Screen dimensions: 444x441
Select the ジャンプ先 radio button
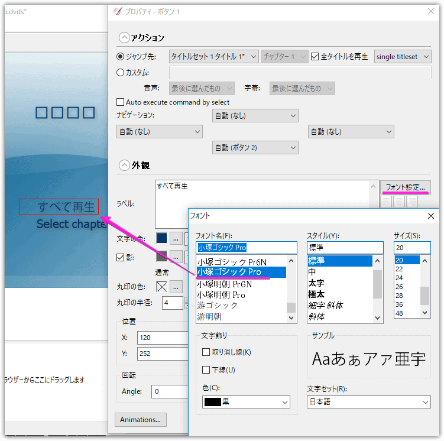(121, 57)
